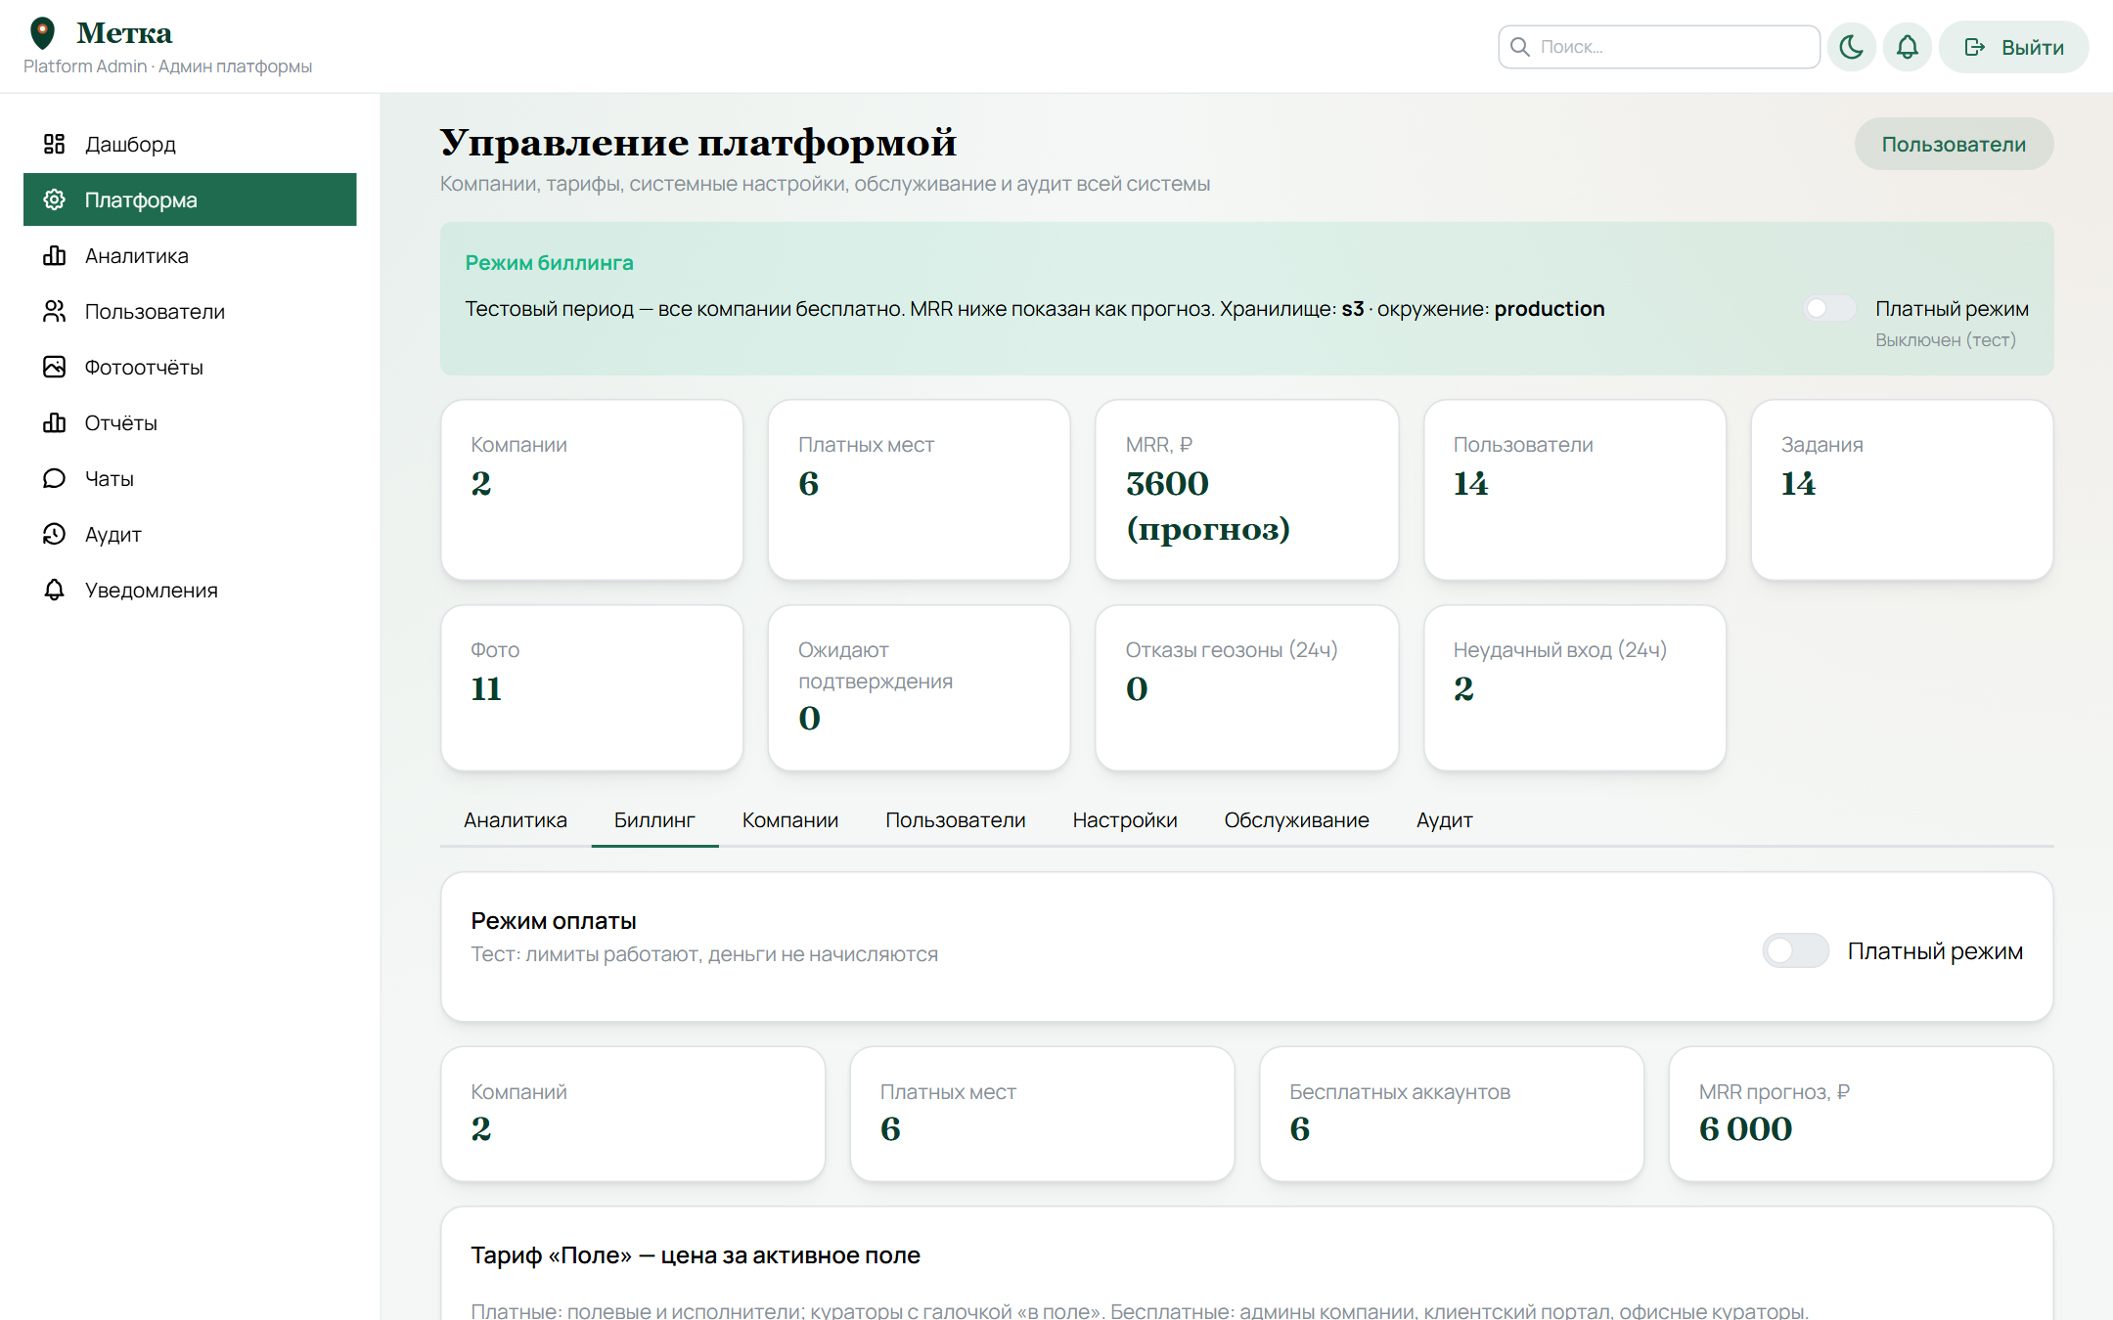
Task: Click the Фотоотчёты image icon in sidebar
Action: (x=54, y=367)
